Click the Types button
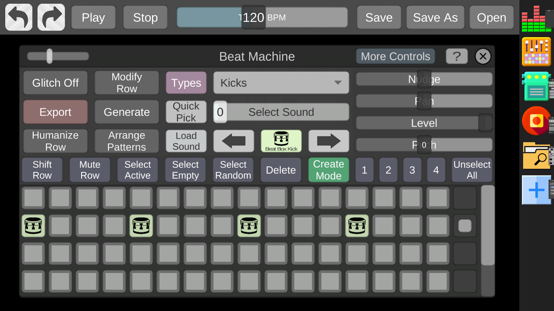Image resolution: width=554 pixels, height=311 pixels. 186,83
